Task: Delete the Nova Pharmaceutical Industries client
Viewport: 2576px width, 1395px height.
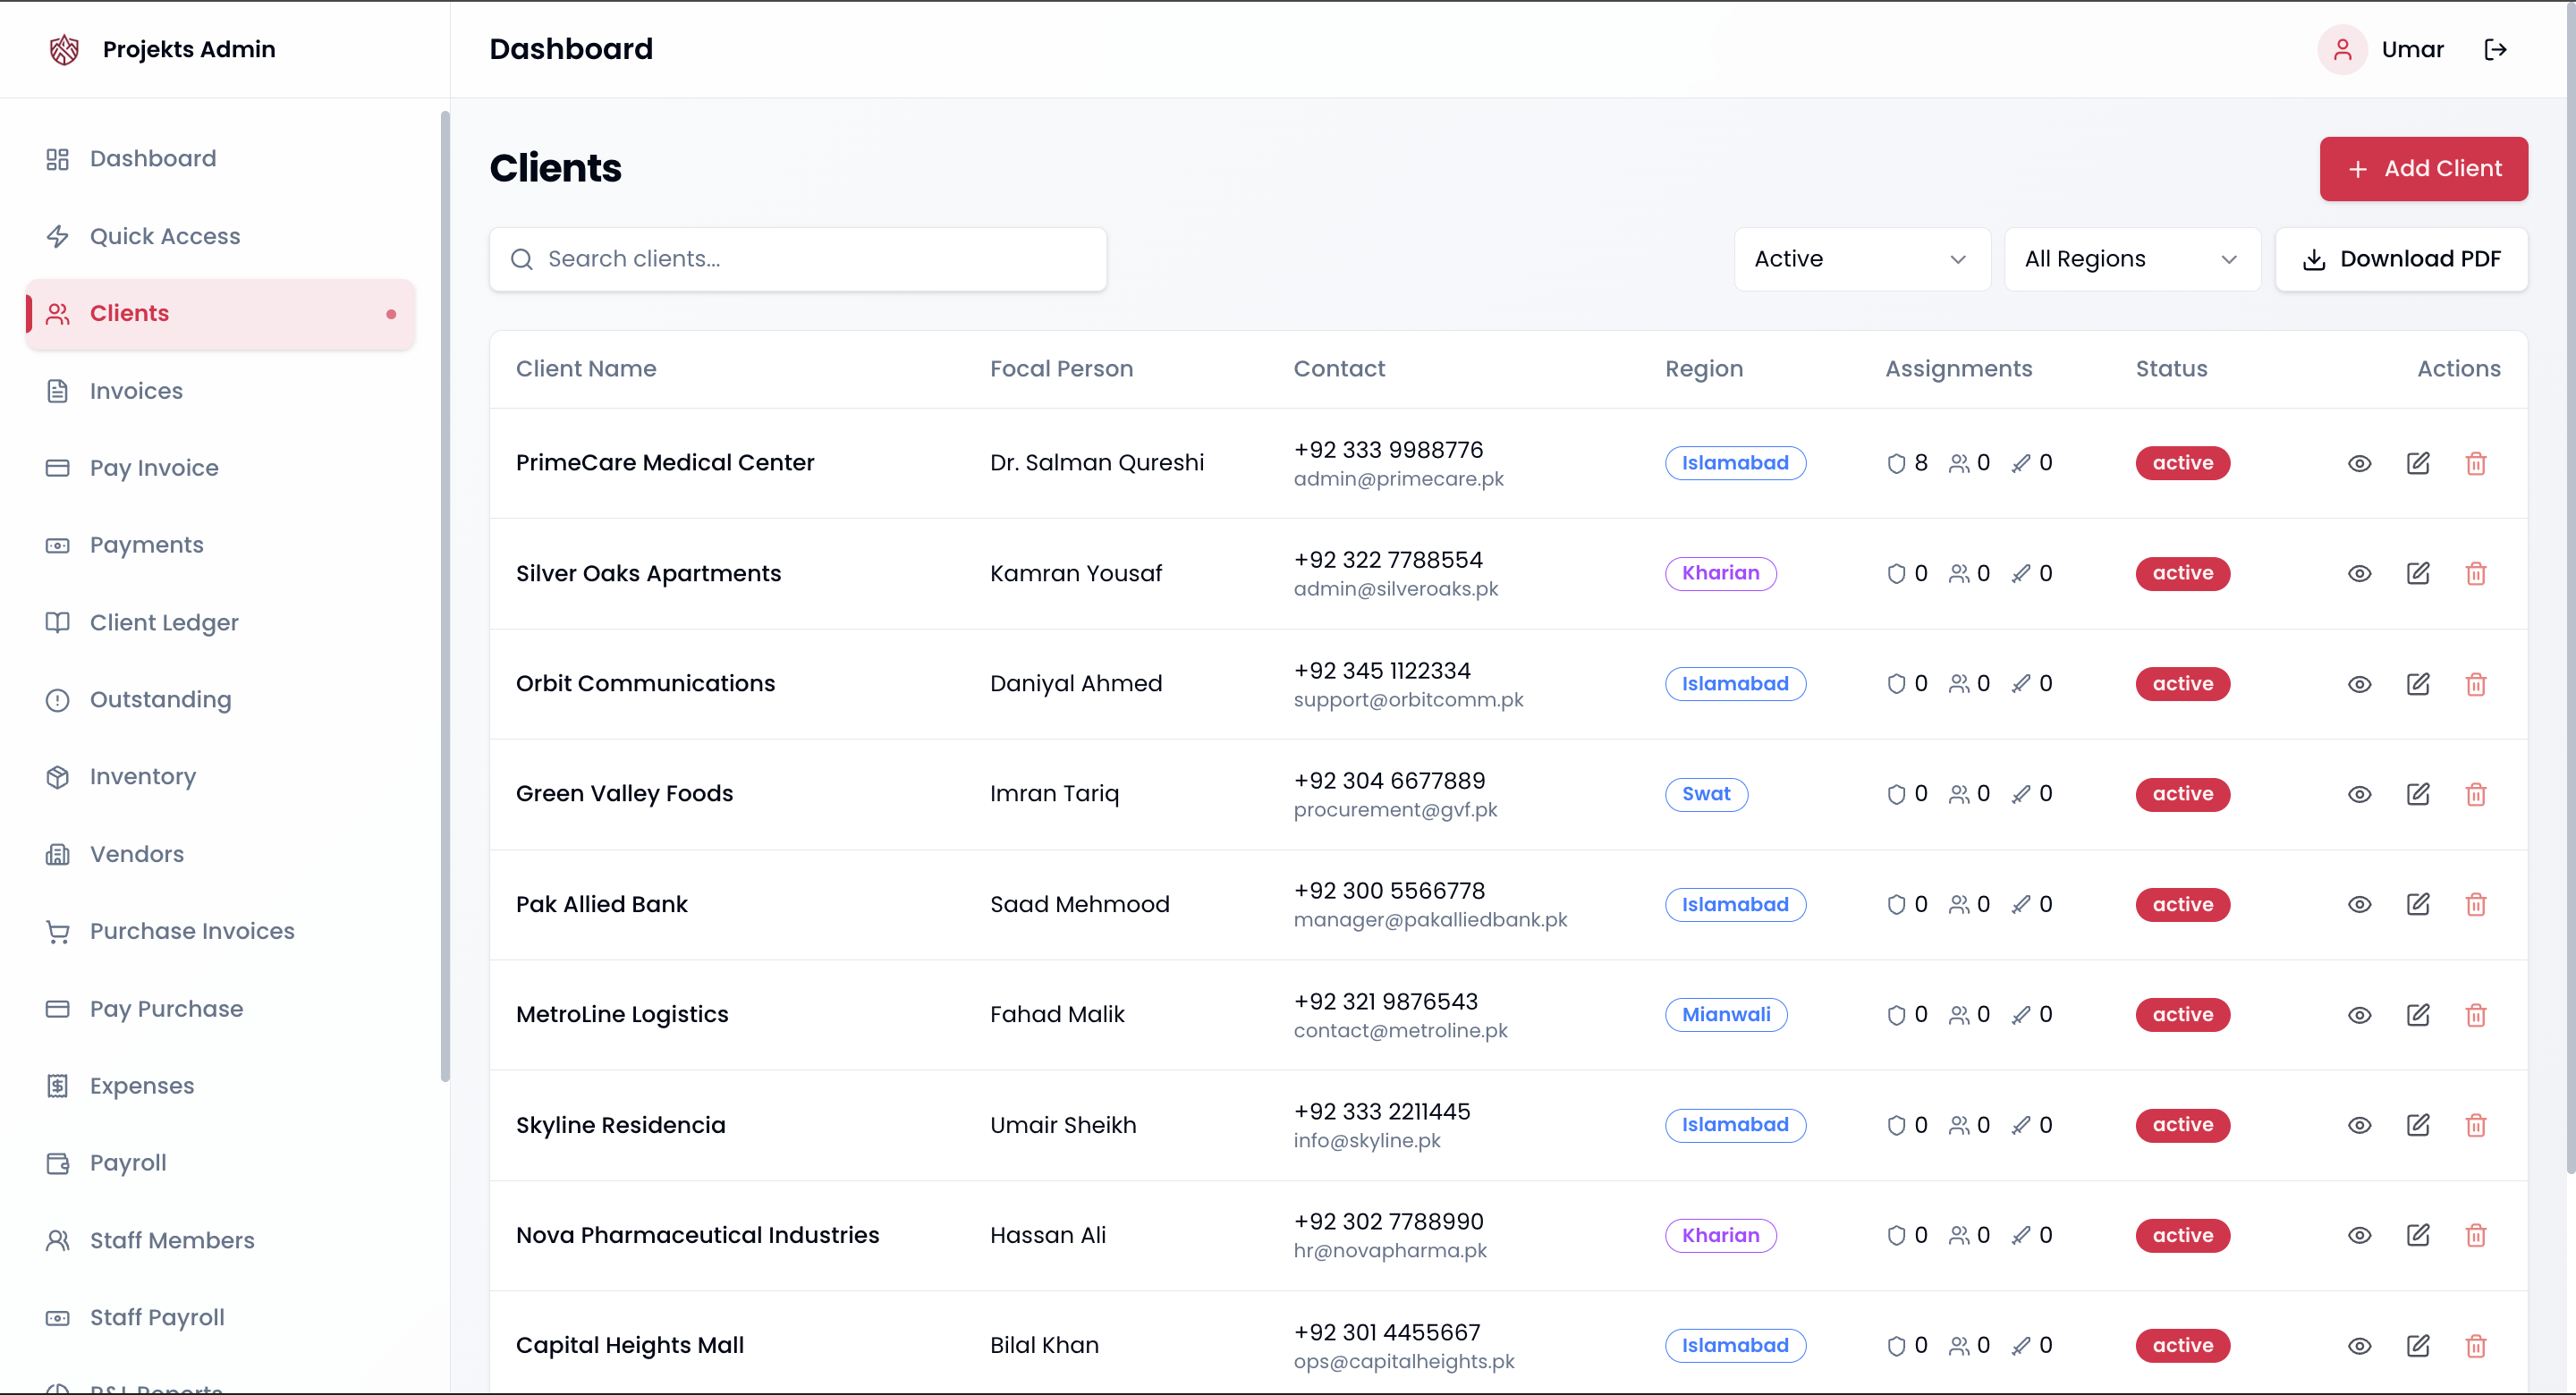Action: 2476,1235
